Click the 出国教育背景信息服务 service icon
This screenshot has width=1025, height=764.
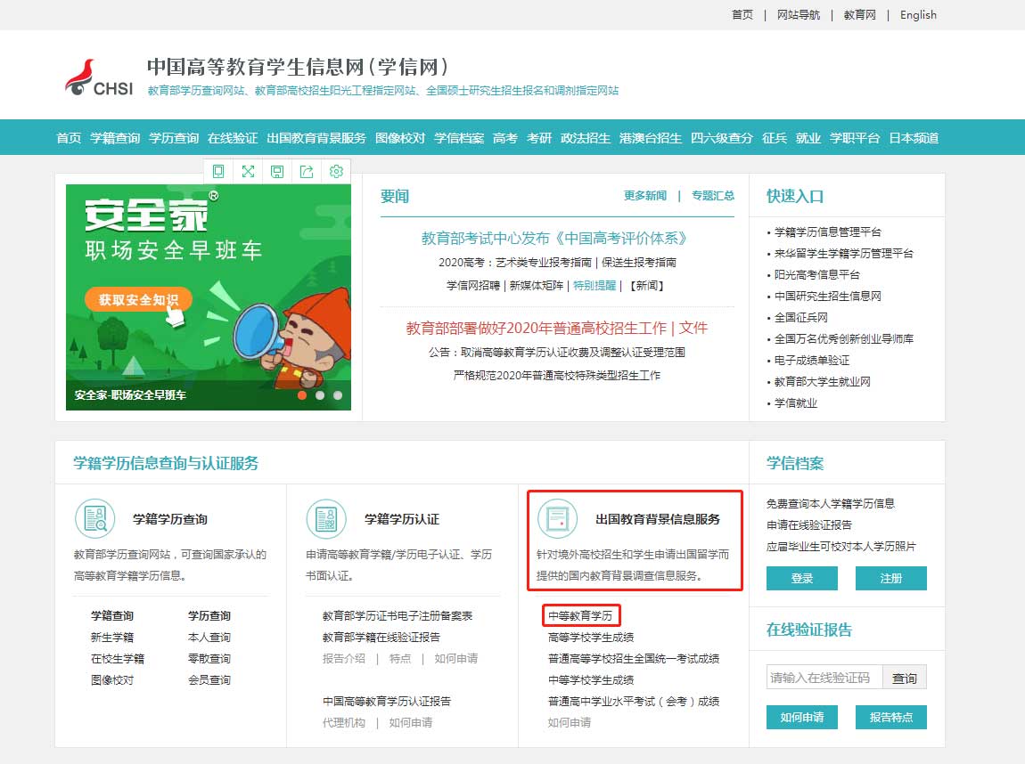tap(558, 516)
